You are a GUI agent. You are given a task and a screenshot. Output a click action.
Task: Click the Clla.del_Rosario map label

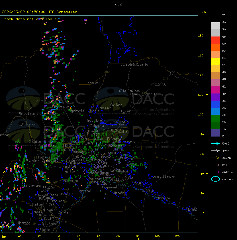[x=134, y=64]
